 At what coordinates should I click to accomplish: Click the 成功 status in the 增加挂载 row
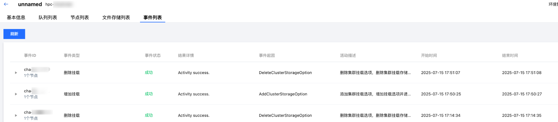point(149,94)
